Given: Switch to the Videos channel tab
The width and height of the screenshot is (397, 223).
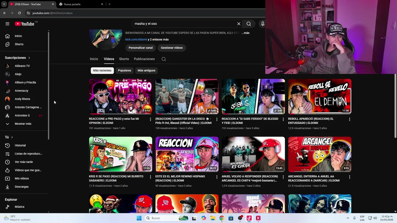Looking at the screenshot, I should pyautogui.click(x=109, y=59).
